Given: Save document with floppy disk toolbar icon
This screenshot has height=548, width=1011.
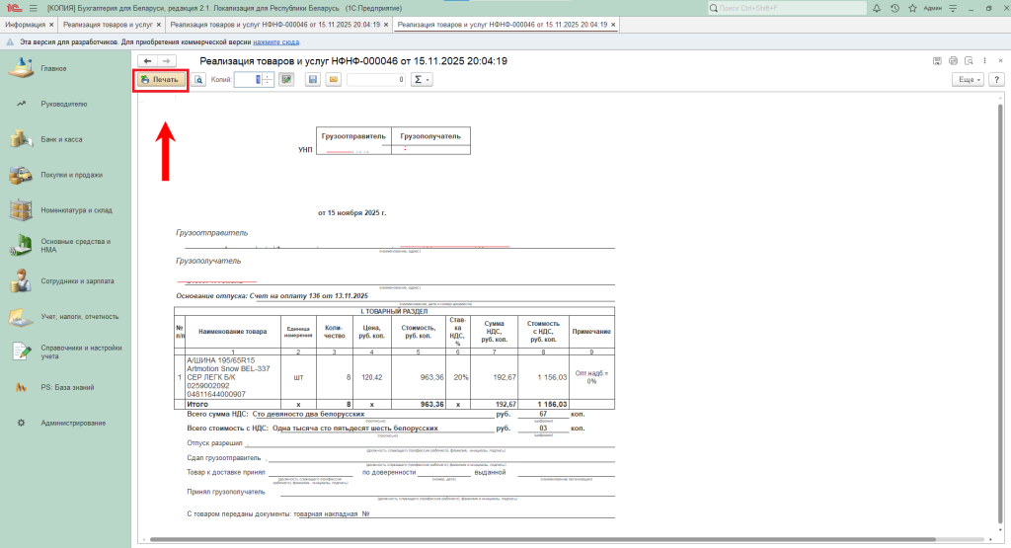Looking at the screenshot, I should 313,79.
